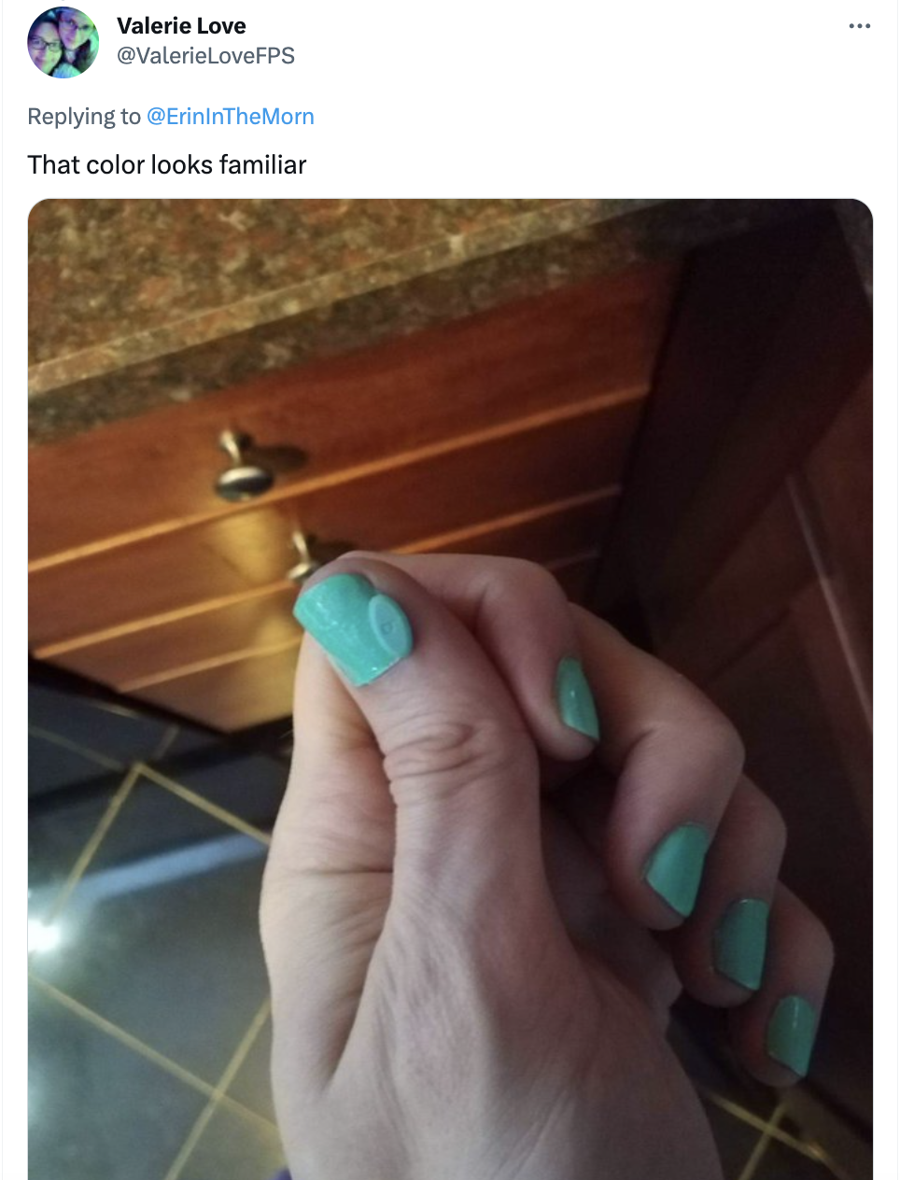Click the teal-painted thumbnail in the photo
The height and width of the screenshot is (1180, 900).
pos(353,630)
